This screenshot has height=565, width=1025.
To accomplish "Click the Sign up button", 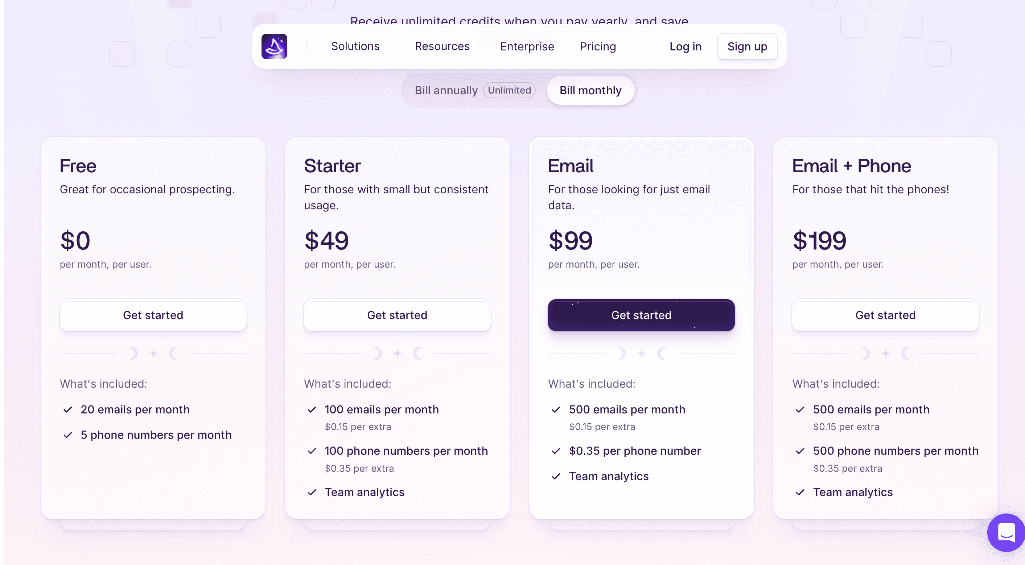I will (x=747, y=46).
